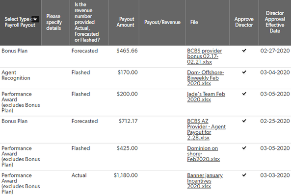Open Dominion on shore-Feb2020.xlsx link
291x196 pixels.
click(x=203, y=154)
